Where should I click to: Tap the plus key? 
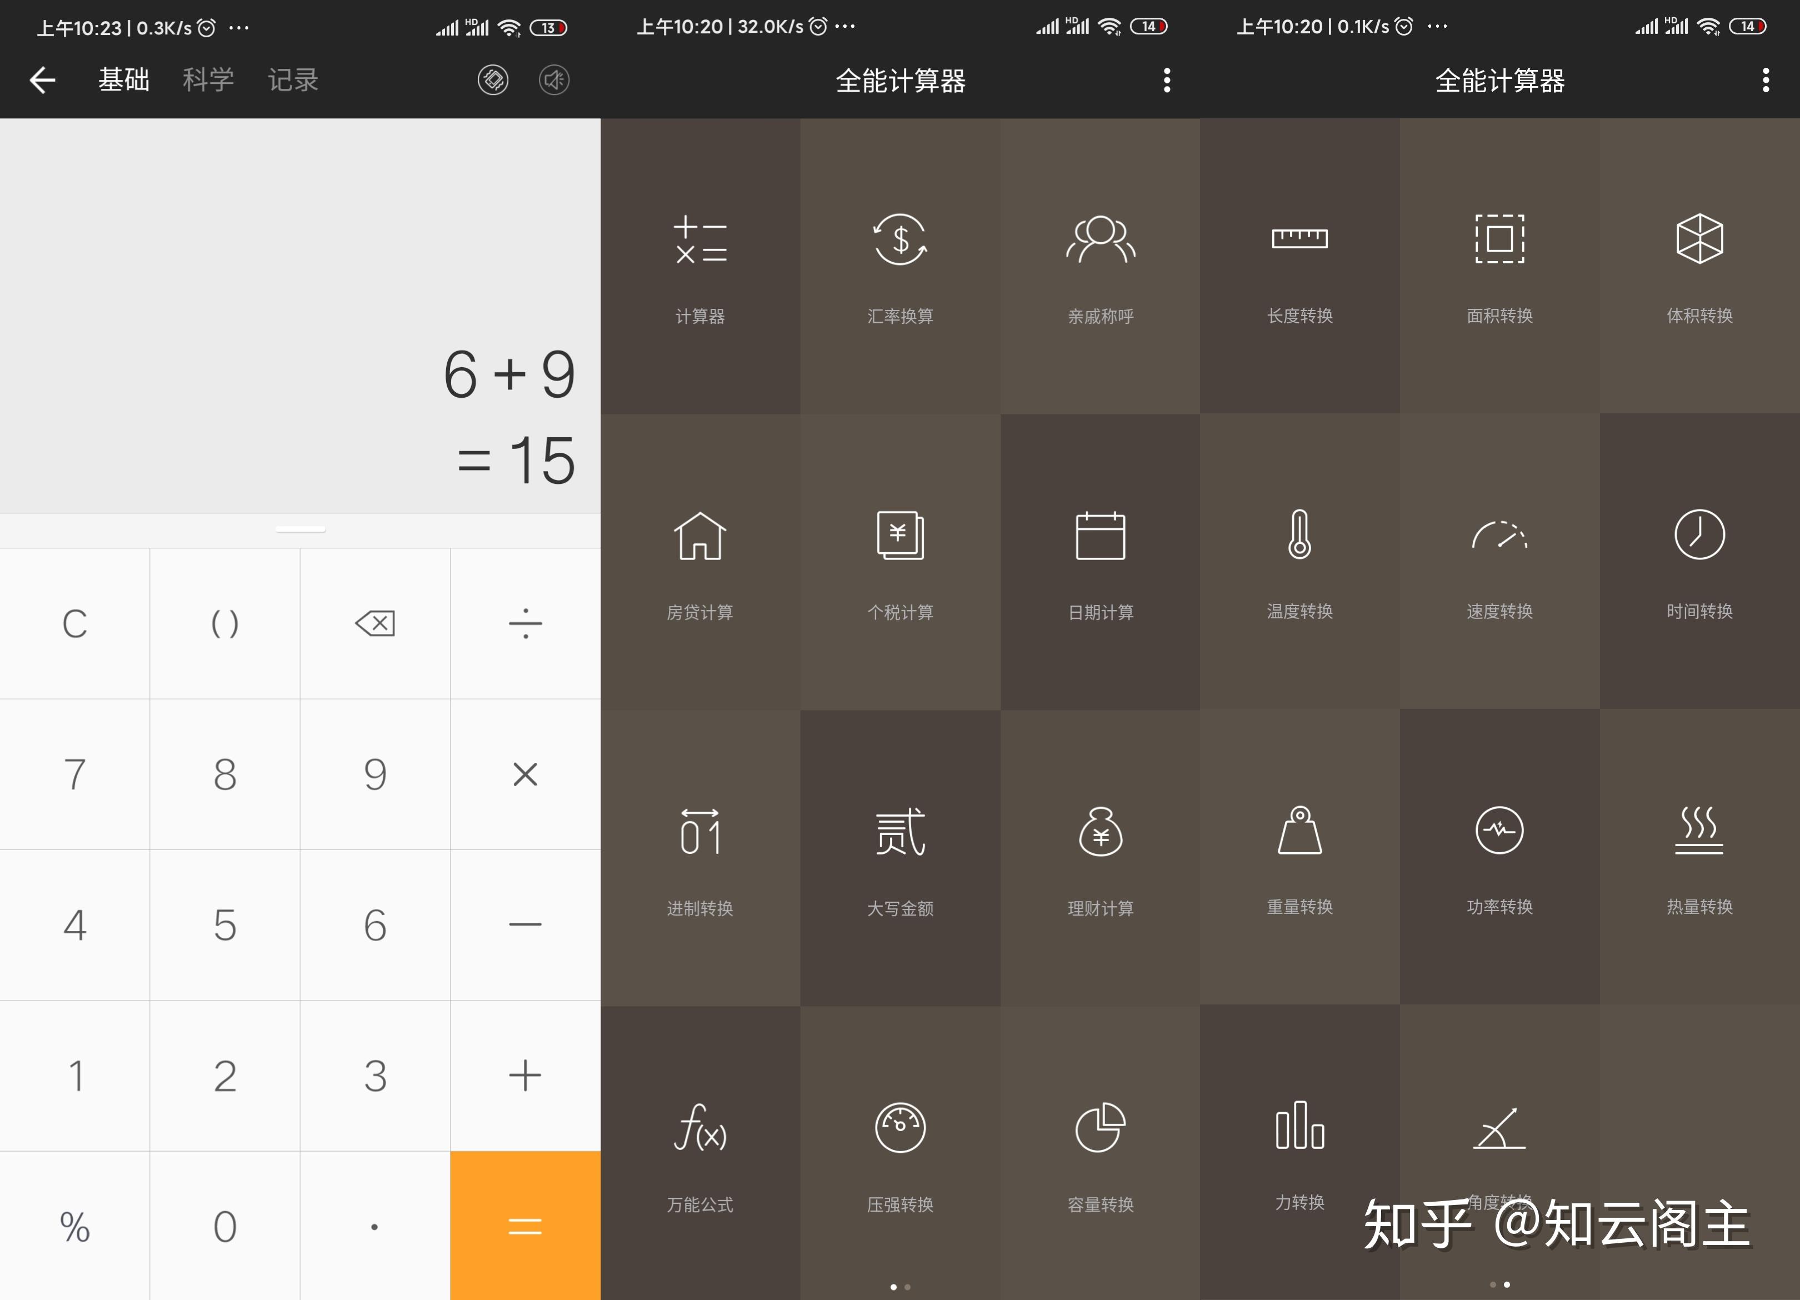coord(526,1076)
